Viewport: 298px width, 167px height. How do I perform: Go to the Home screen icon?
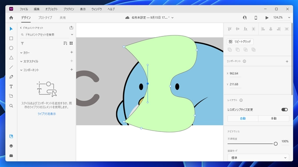point(11,18)
